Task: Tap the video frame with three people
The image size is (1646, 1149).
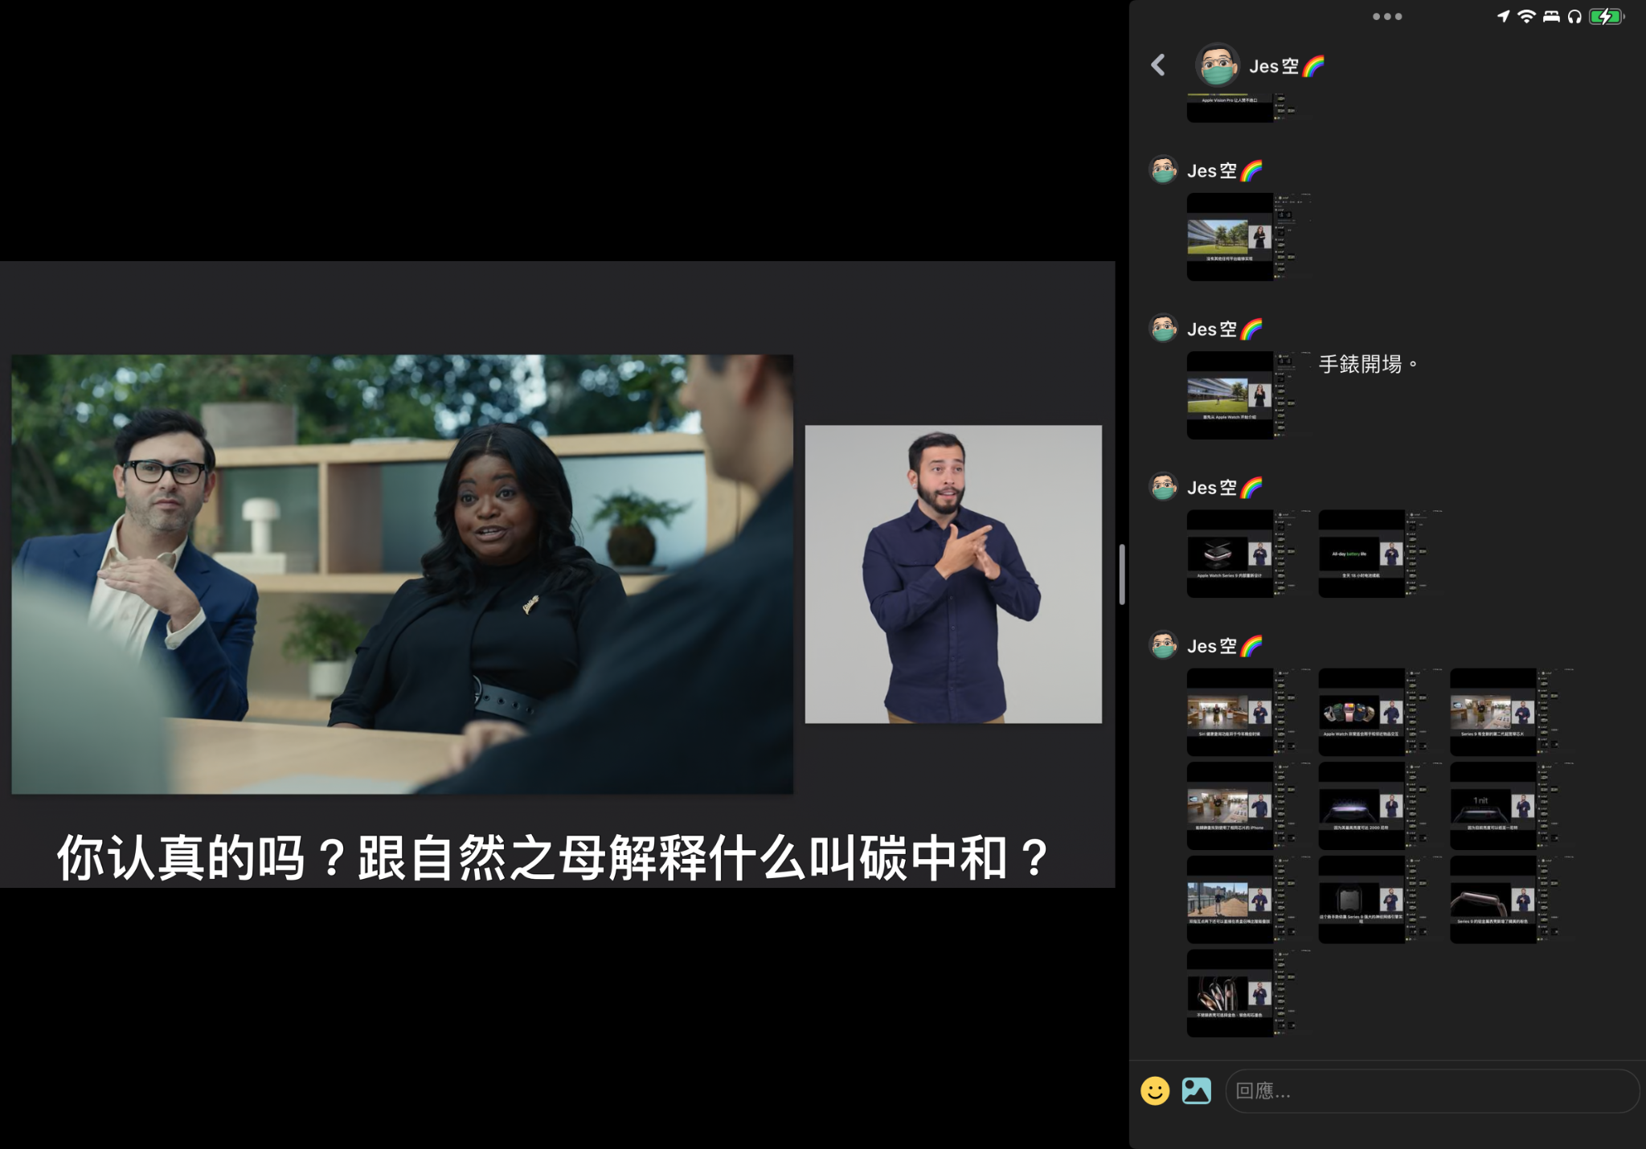Action: [402, 574]
